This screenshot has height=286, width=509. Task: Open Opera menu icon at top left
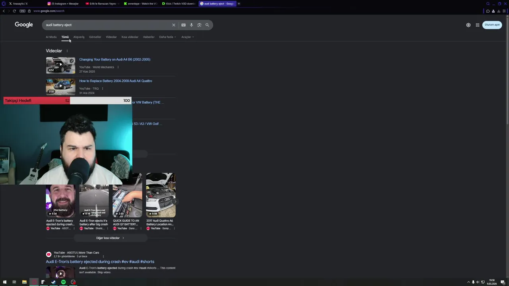click(4, 4)
